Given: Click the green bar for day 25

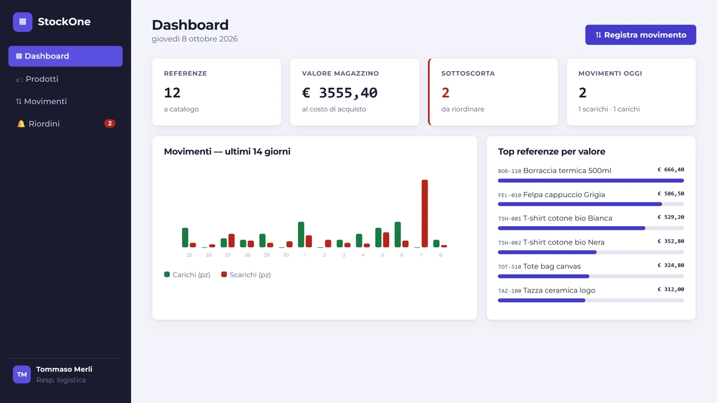Looking at the screenshot, I should 185,237.
